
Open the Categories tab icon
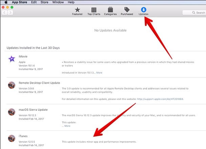110,10
